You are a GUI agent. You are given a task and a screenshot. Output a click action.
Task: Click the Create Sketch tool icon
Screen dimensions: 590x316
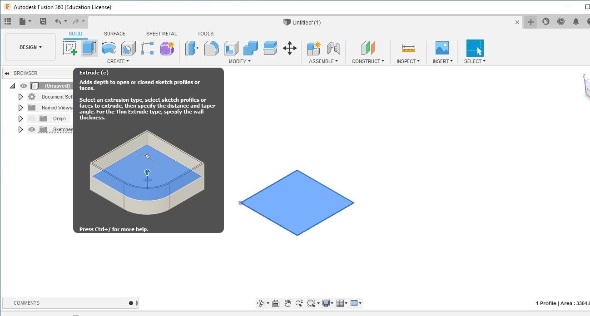click(69, 48)
